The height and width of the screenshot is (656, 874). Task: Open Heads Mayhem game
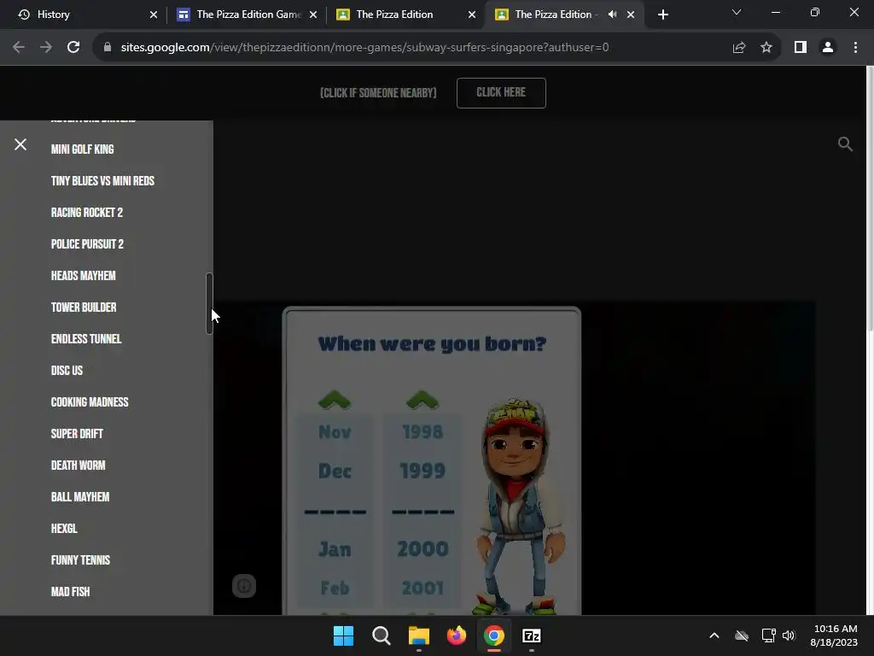[84, 276]
